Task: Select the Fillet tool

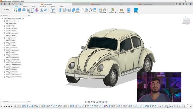Action: click(65, 10)
